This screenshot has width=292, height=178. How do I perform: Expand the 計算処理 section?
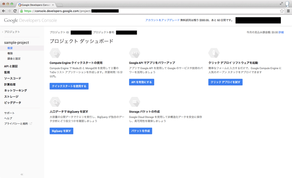click(10, 84)
